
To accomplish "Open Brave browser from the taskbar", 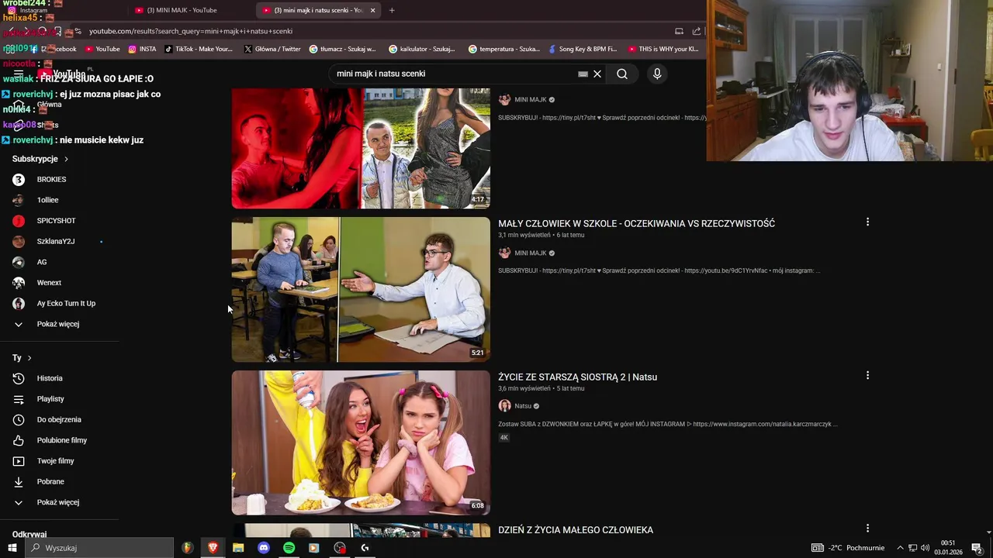I will (213, 548).
